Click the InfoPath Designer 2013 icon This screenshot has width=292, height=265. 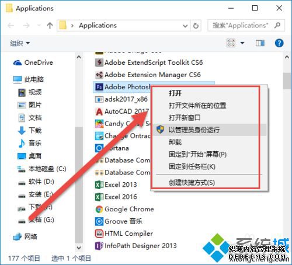tap(99, 246)
